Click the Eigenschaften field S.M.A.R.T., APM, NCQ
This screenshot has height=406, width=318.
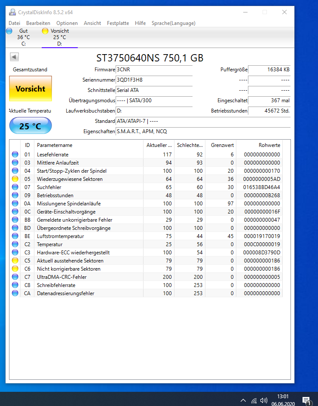tap(203, 131)
